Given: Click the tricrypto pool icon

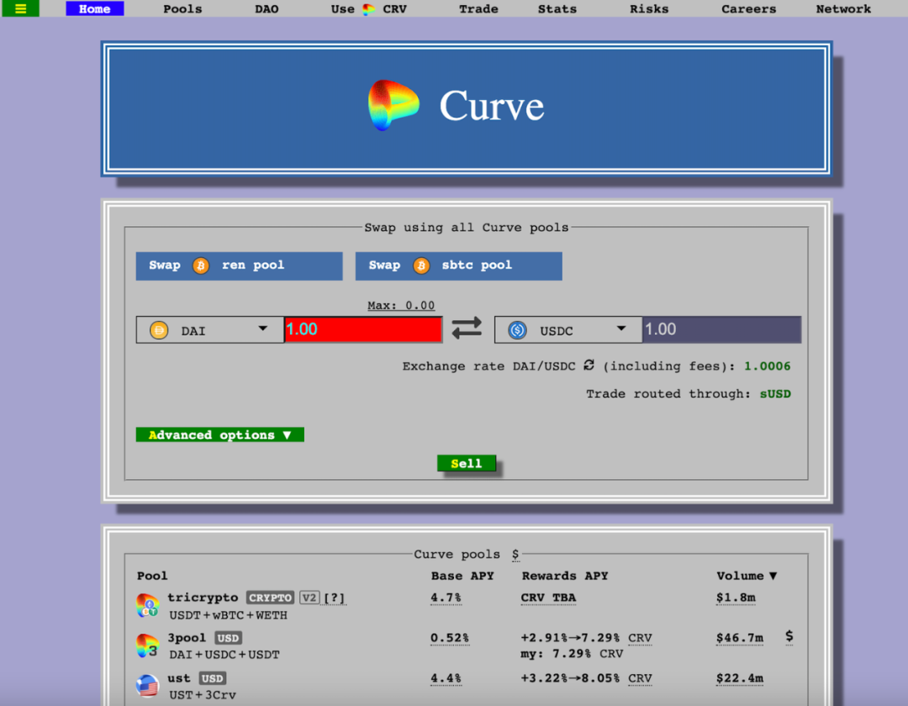Looking at the screenshot, I should click(148, 605).
